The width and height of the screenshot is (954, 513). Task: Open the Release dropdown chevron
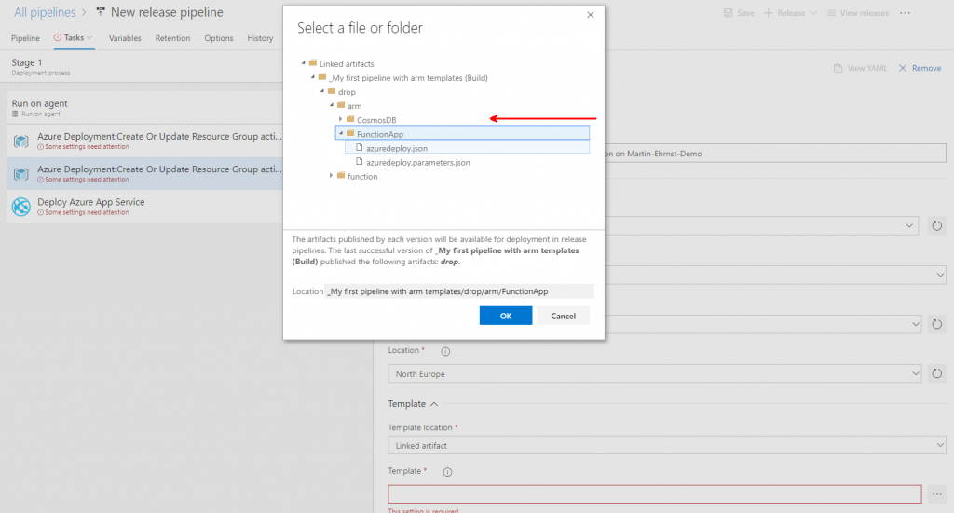tap(812, 13)
